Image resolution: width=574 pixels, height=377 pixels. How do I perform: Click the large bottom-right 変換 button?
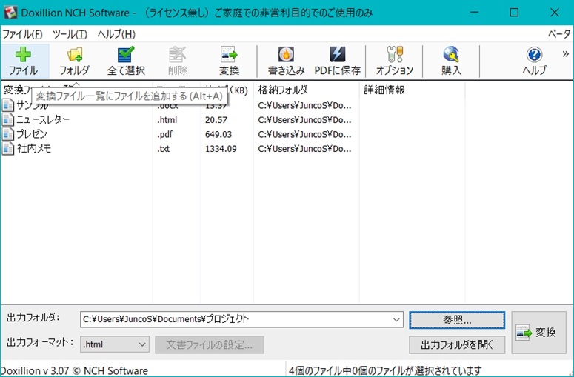(x=539, y=333)
